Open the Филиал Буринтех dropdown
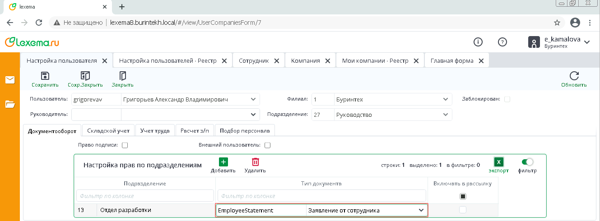Screen dimensions: 600x221 point(444,99)
